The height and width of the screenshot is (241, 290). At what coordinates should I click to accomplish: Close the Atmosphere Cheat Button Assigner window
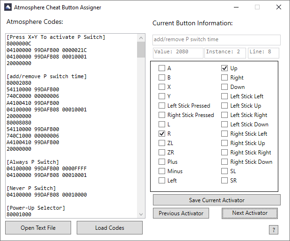pyautogui.click(x=278, y=7)
